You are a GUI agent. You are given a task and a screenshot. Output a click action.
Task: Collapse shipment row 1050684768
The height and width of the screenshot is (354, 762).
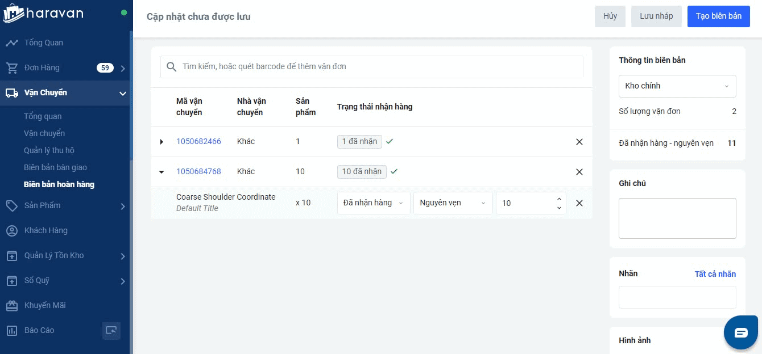point(161,172)
